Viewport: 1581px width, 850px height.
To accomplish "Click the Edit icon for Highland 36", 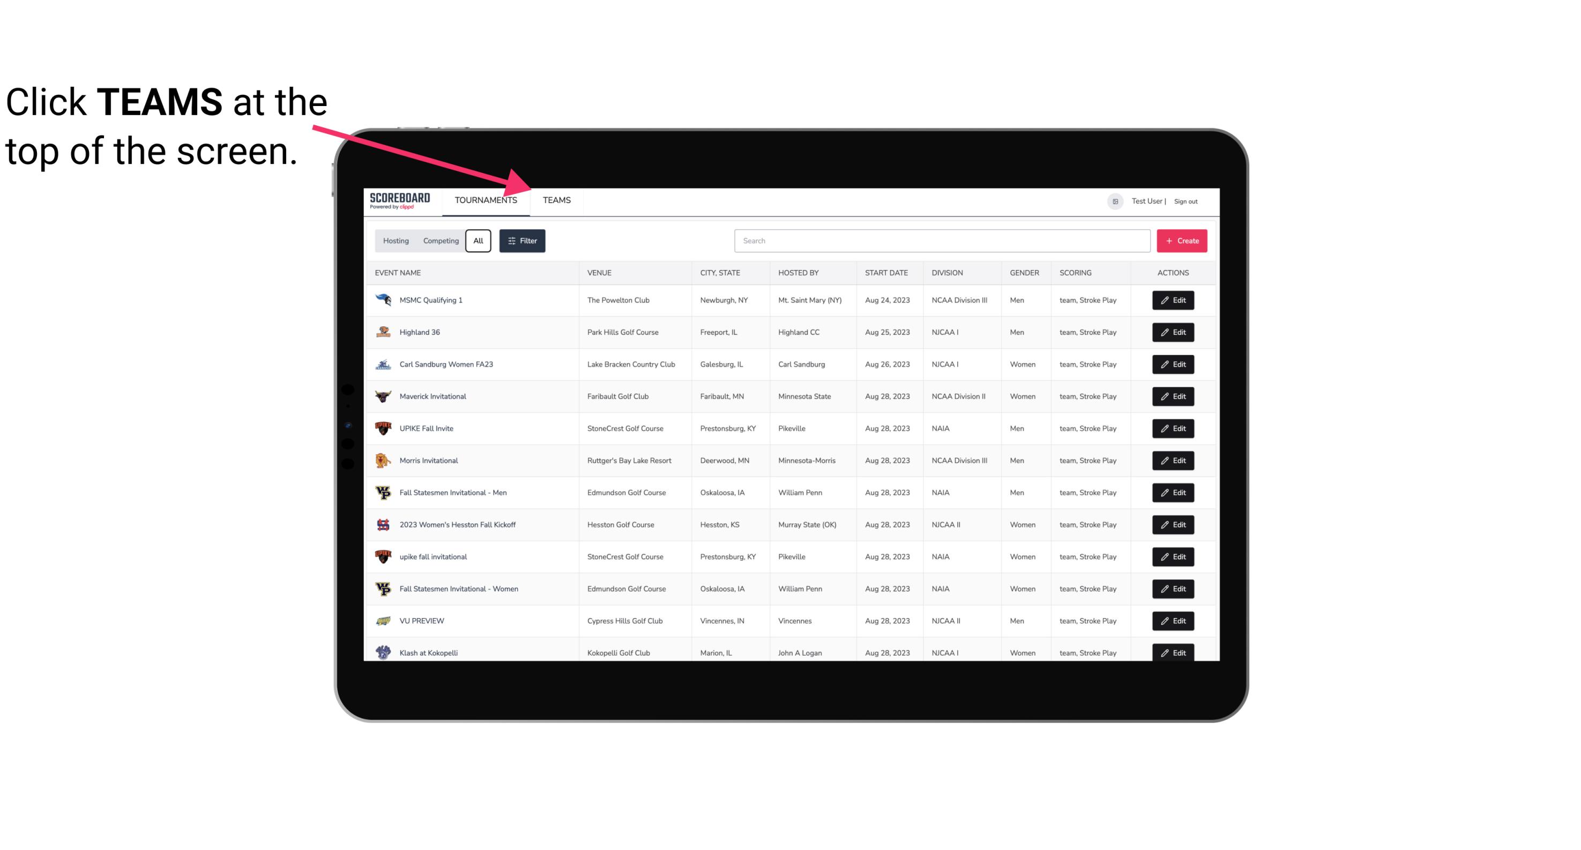I will (x=1174, y=332).
